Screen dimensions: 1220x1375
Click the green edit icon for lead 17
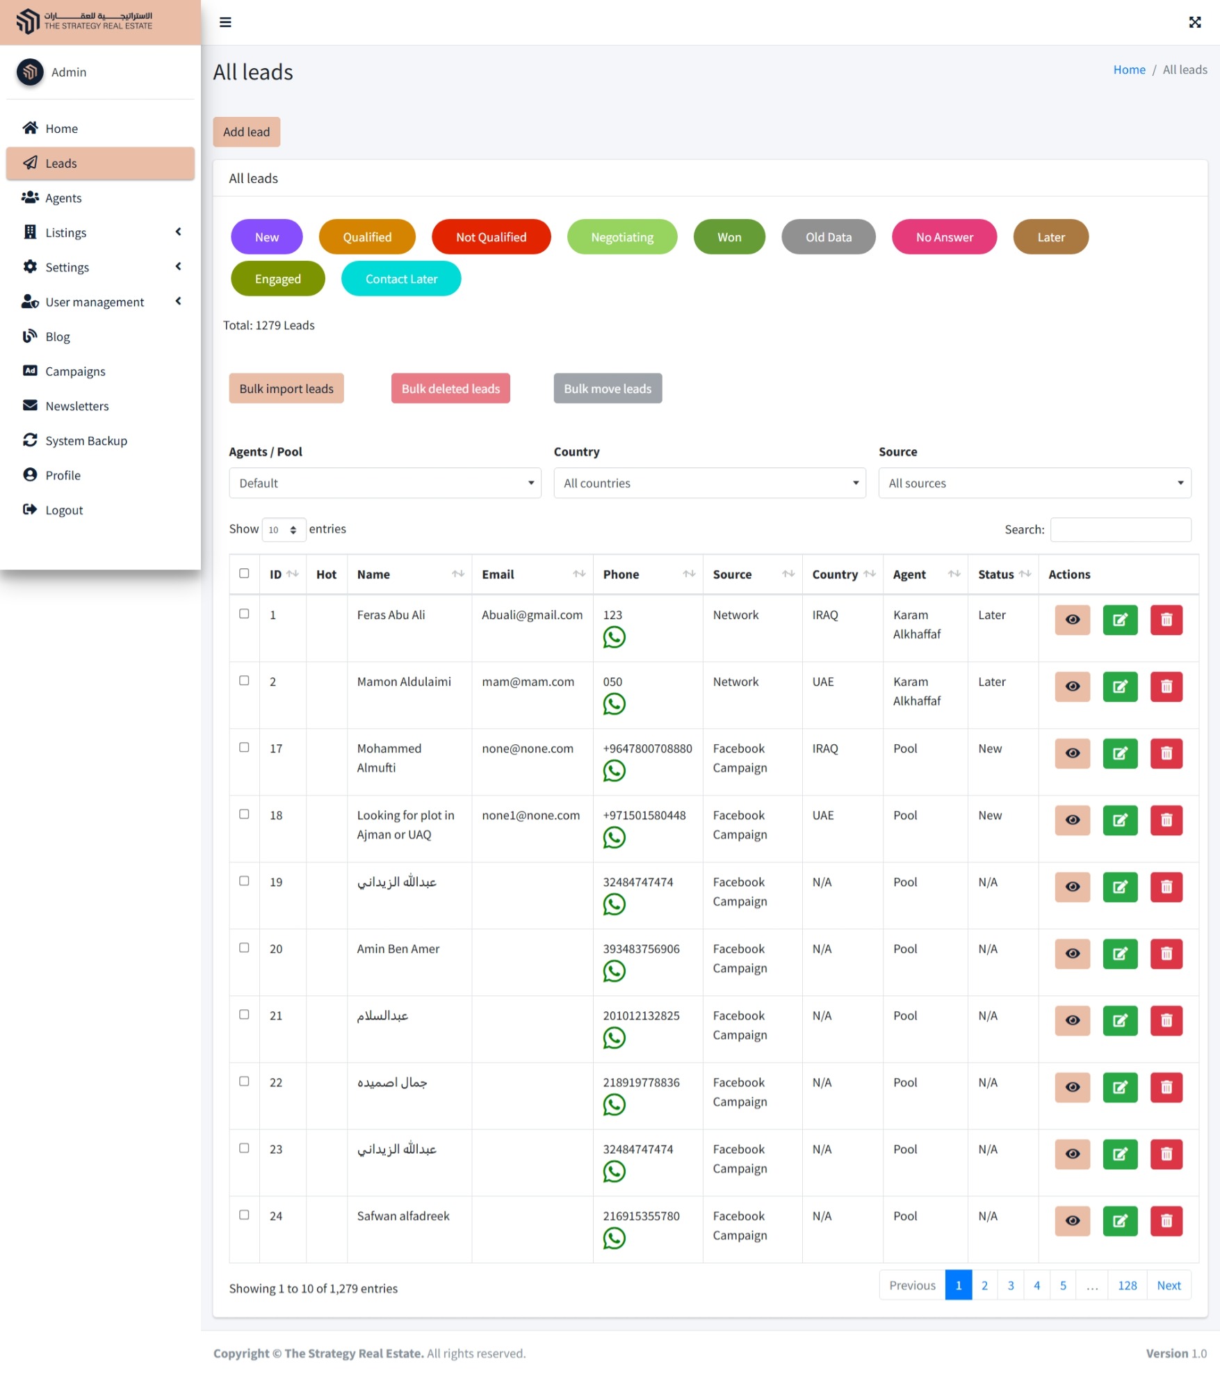pyautogui.click(x=1119, y=753)
